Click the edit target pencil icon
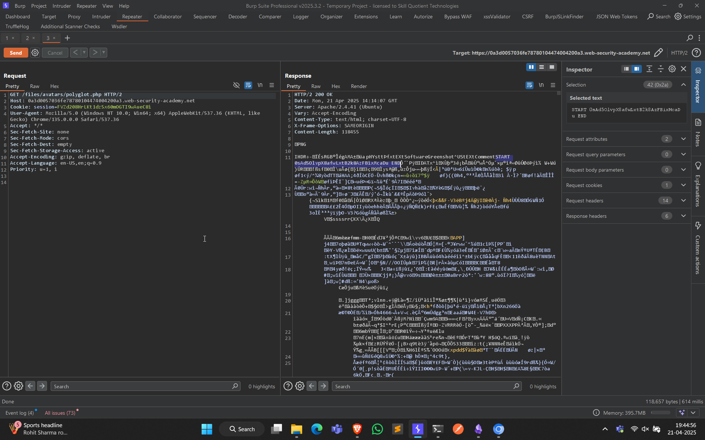Viewport: 705px width, 440px height. pos(658,53)
